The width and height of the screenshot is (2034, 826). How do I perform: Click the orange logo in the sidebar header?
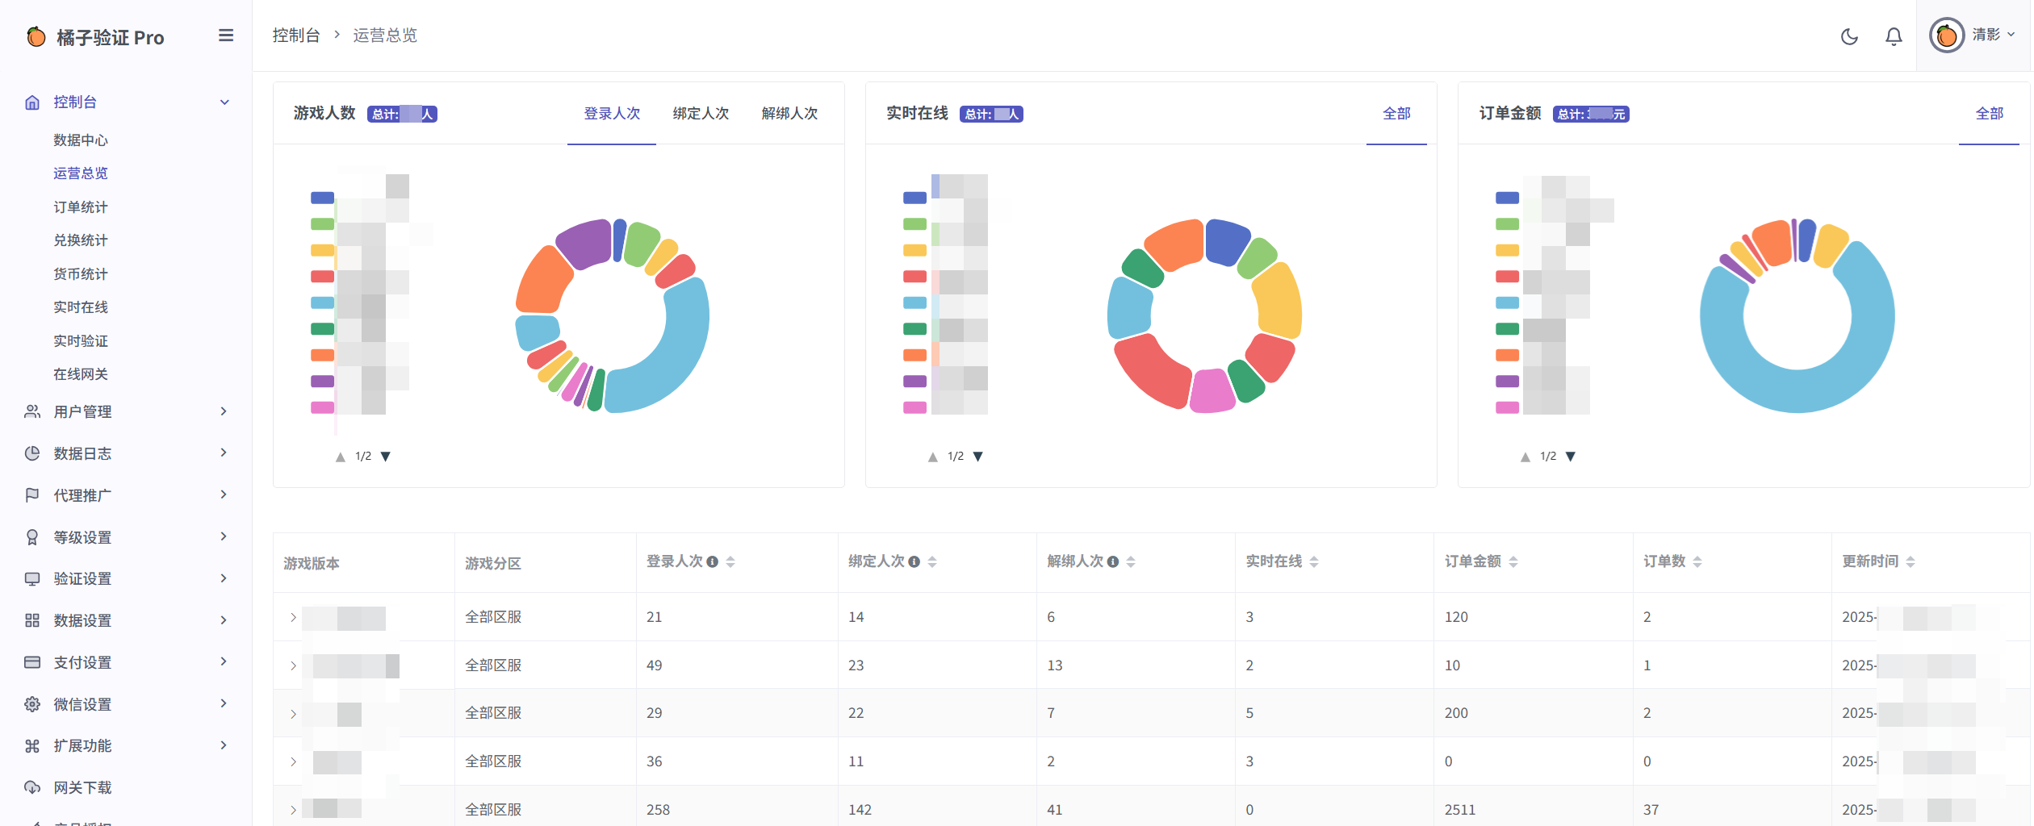point(36,37)
